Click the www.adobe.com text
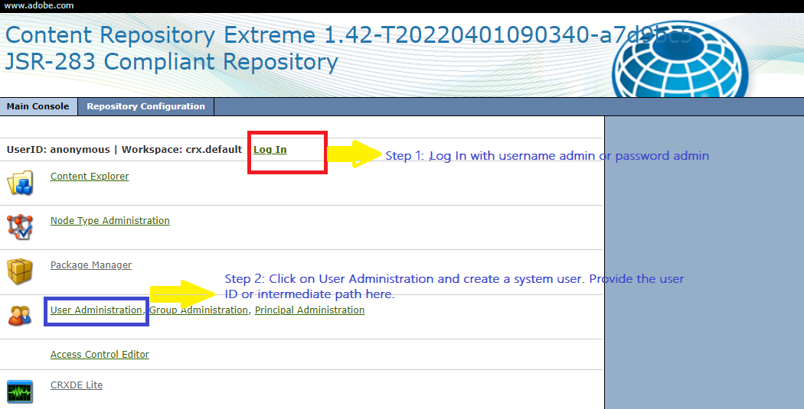 pos(39,6)
